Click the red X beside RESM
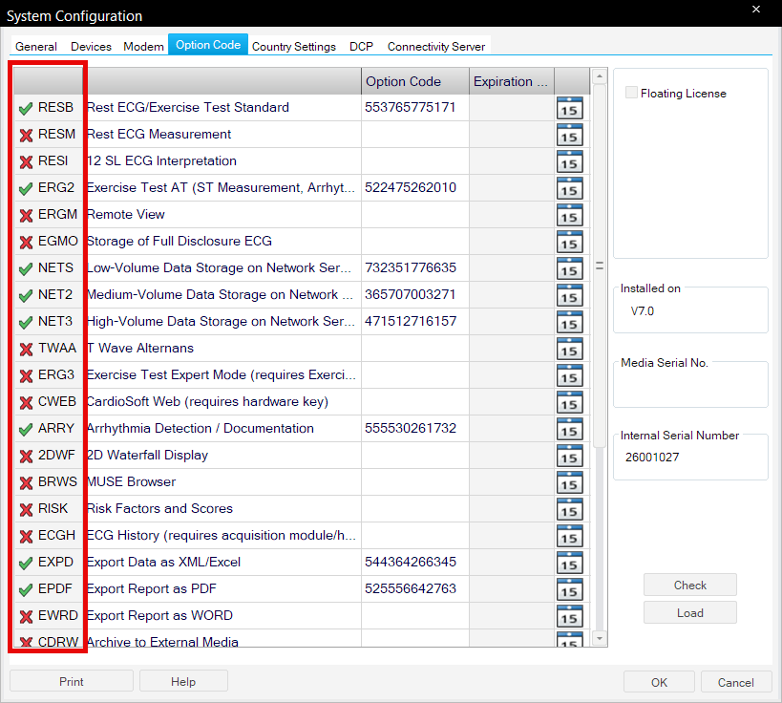The image size is (782, 703). 26,135
